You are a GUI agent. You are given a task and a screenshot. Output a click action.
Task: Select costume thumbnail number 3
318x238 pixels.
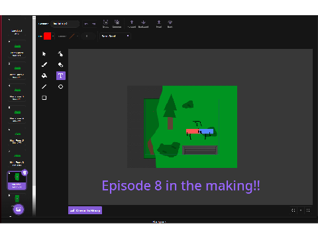click(x=17, y=71)
